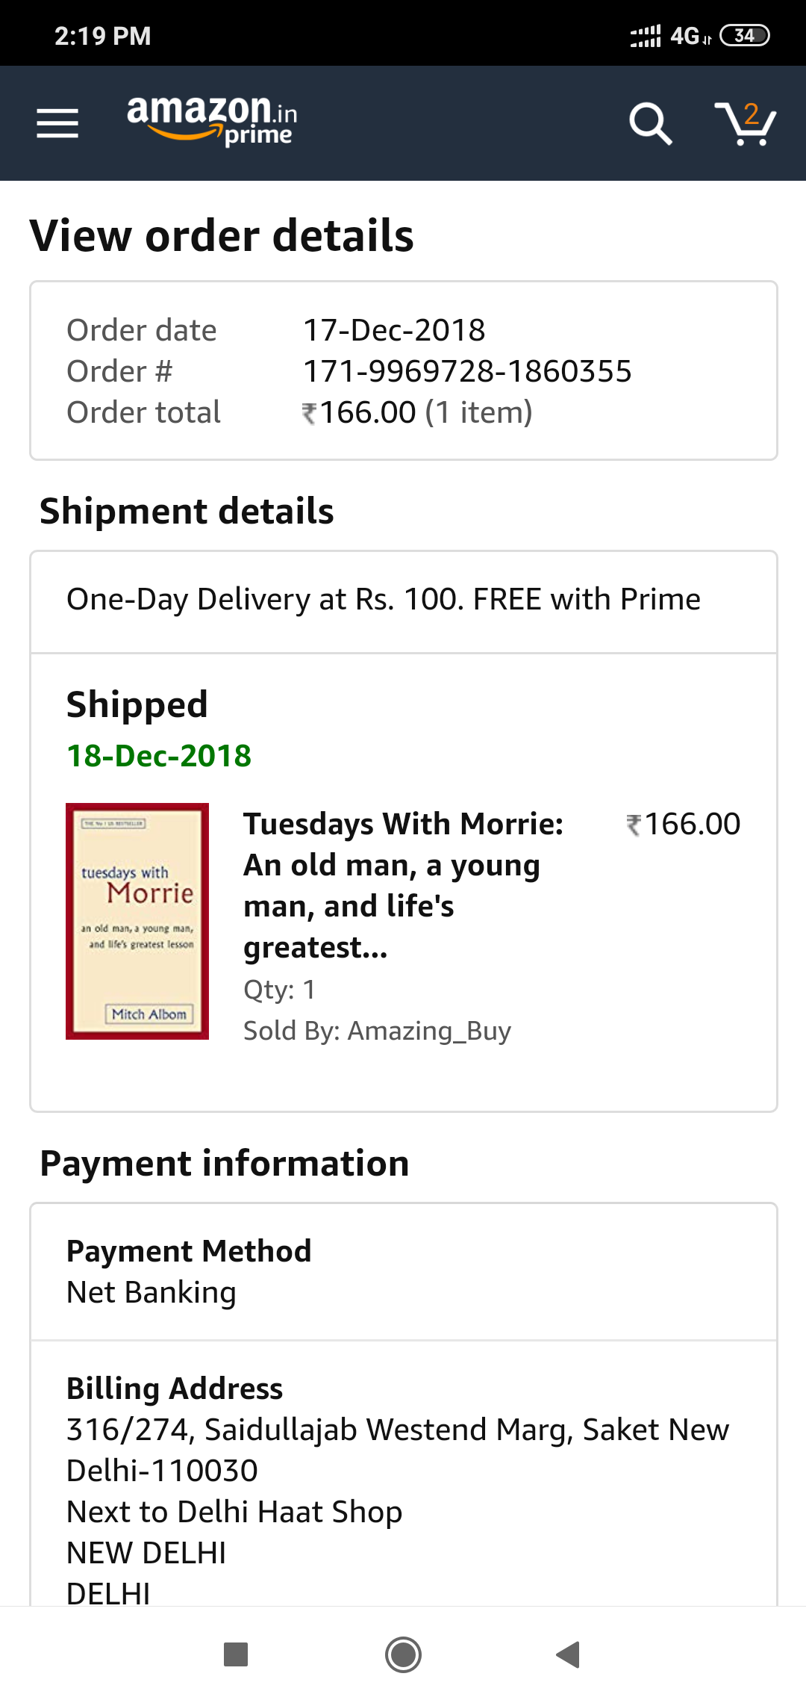Tap the battery indicator in status bar

point(744,36)
